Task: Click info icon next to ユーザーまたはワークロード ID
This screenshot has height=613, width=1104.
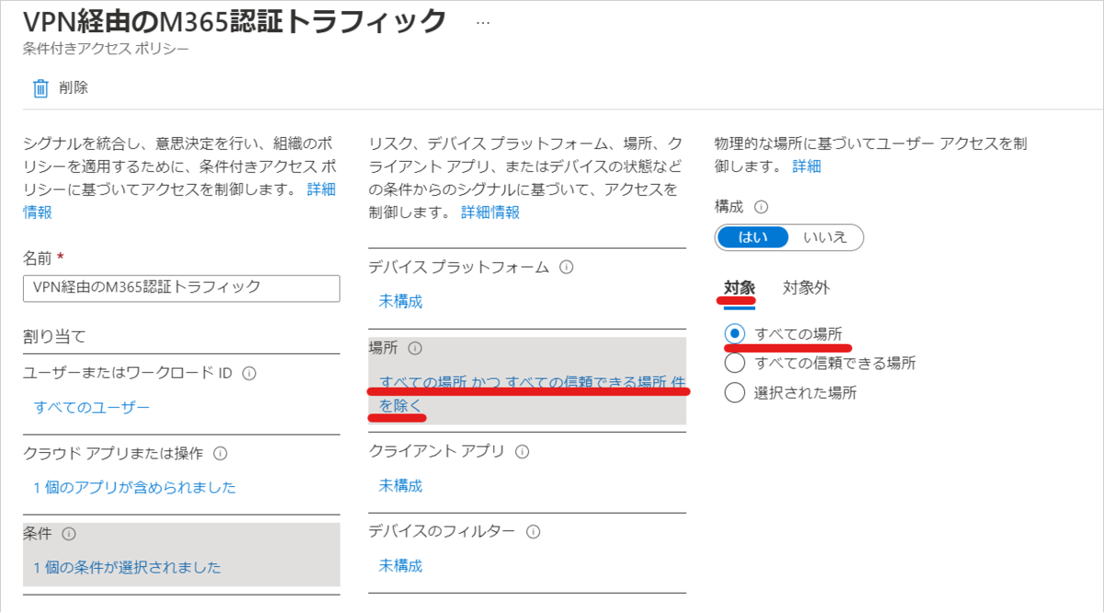Action: click(x=249, y=374)
